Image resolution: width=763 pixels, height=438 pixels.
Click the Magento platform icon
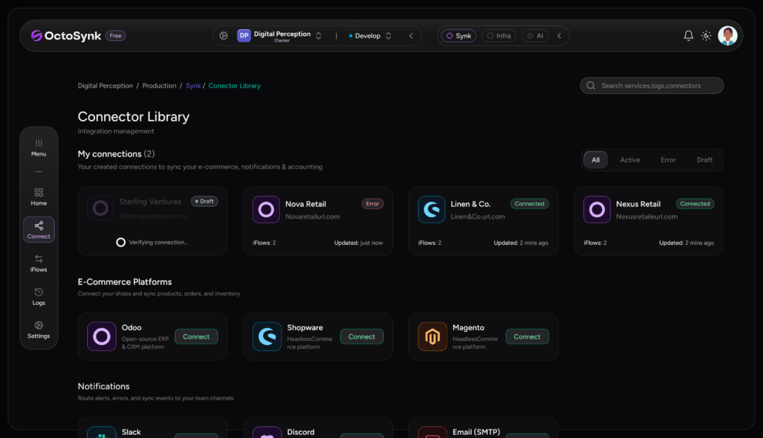tap(432, 336)
